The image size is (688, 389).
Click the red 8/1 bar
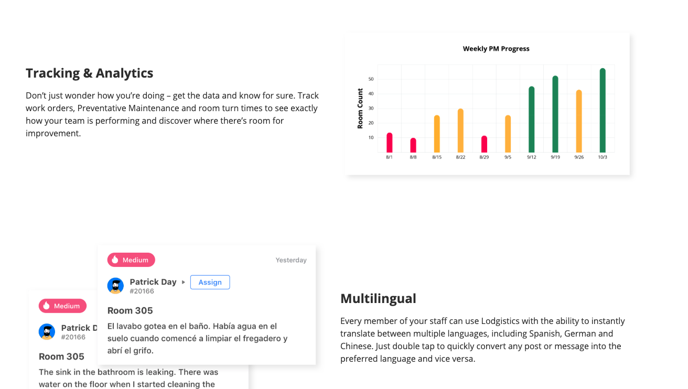coord(389,143)
